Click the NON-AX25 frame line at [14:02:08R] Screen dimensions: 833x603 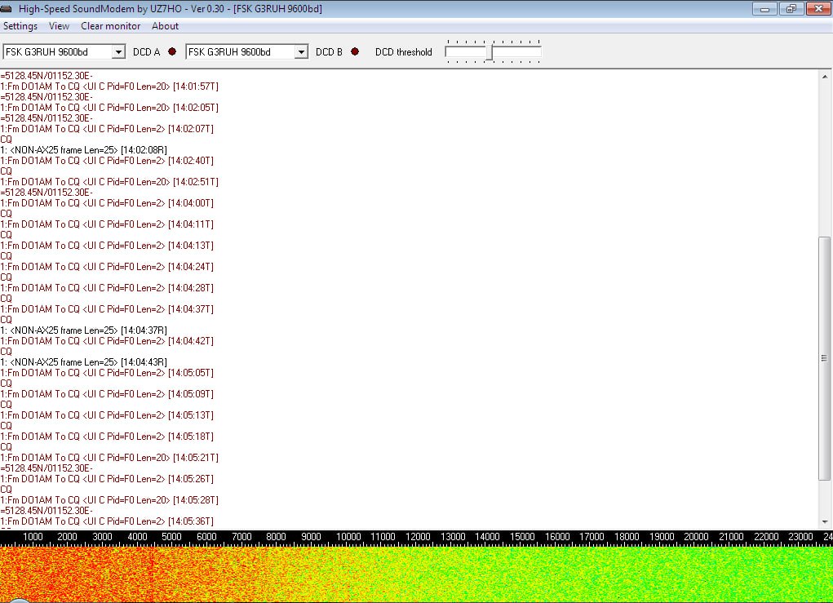point(84,150)
